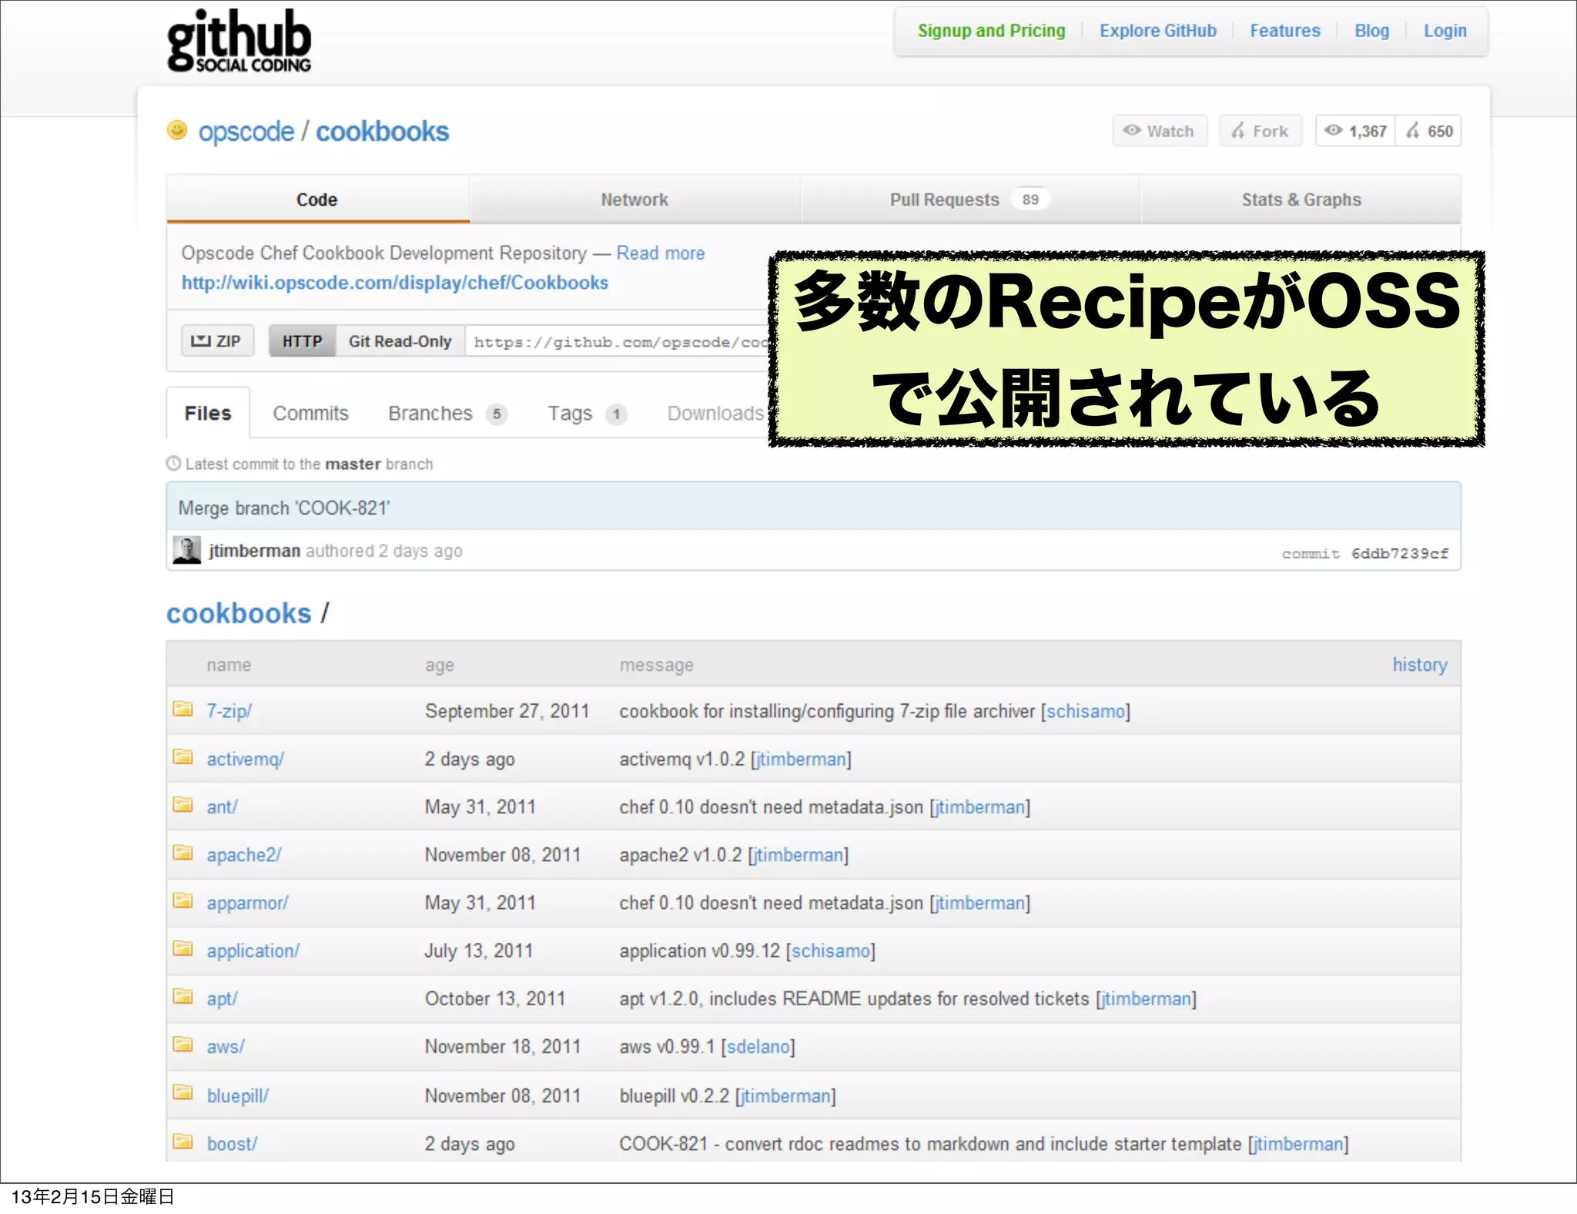
Task: Click the clock icon by Latest commit
Action: coord(173,464)
